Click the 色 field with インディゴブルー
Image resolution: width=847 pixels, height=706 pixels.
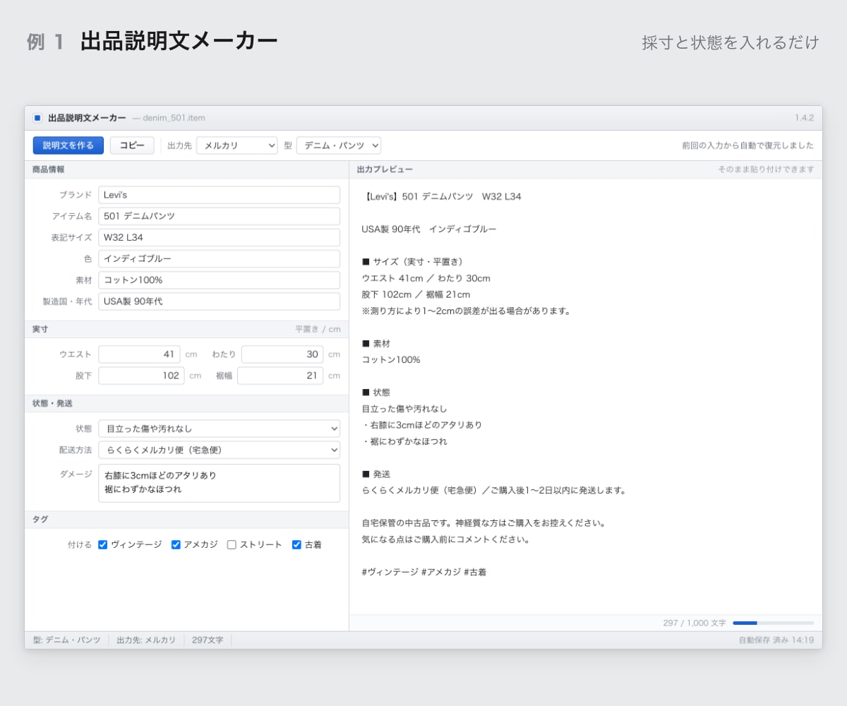coord(219,258)
